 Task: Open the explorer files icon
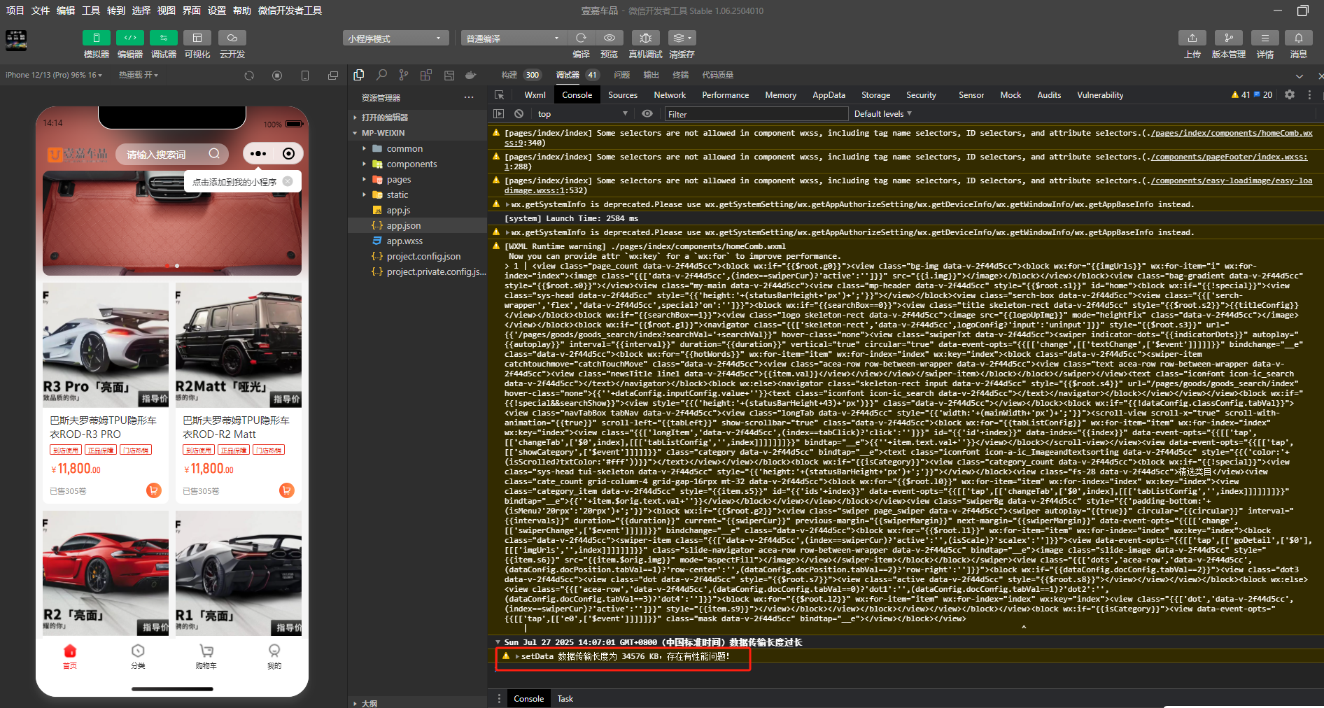[x=359, y=75]
